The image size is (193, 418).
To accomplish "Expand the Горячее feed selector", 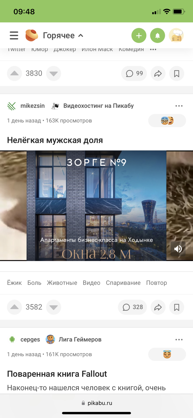I will 63,36.
